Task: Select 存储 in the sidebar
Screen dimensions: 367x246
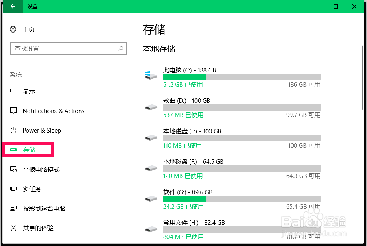Action: click(29, 150)
